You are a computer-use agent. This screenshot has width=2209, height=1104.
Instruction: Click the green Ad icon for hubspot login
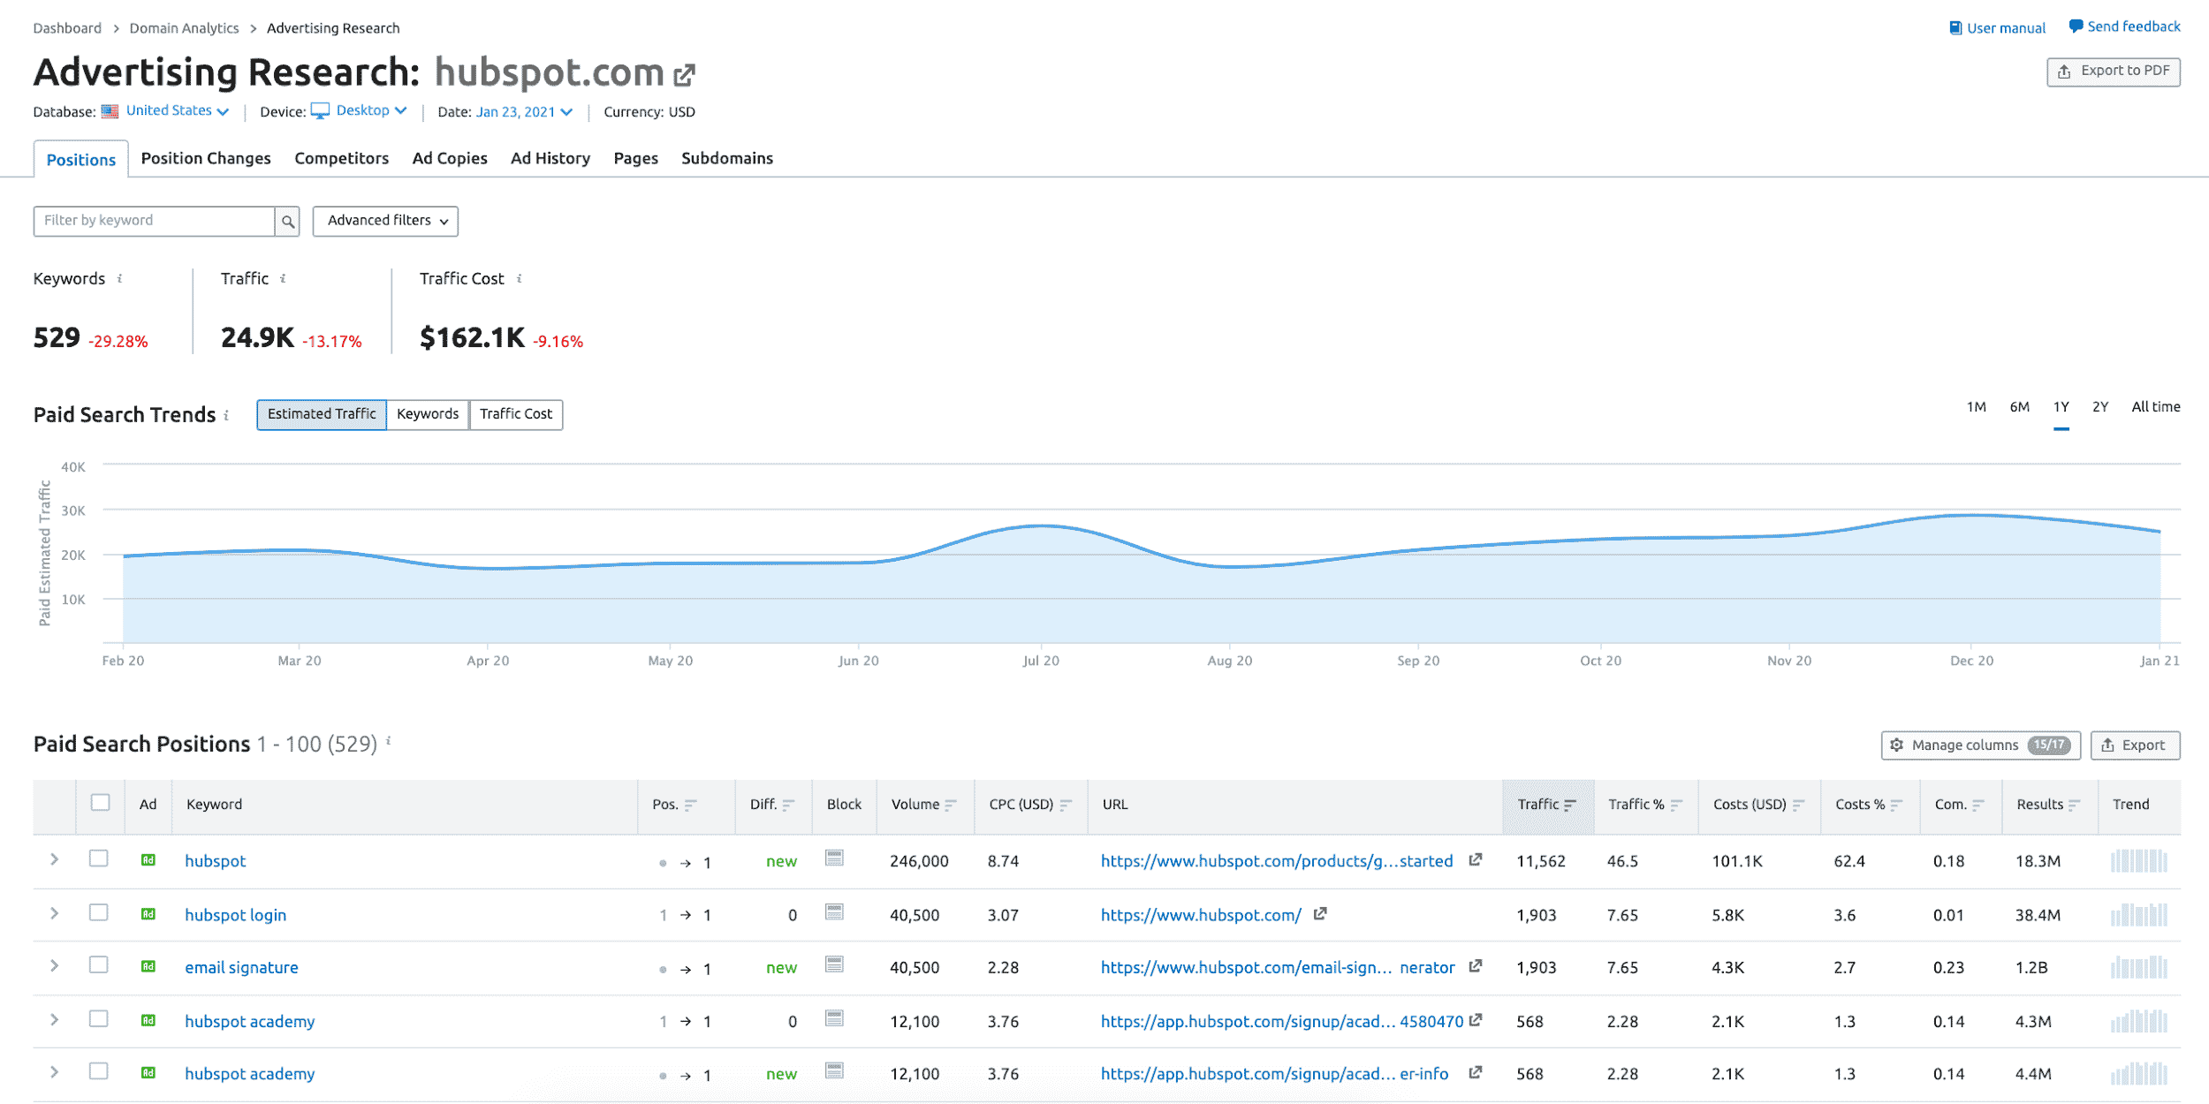tap(148, 914)
